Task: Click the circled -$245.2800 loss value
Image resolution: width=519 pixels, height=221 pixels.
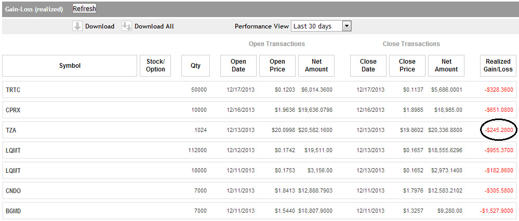Action: [x=499, y=130]
